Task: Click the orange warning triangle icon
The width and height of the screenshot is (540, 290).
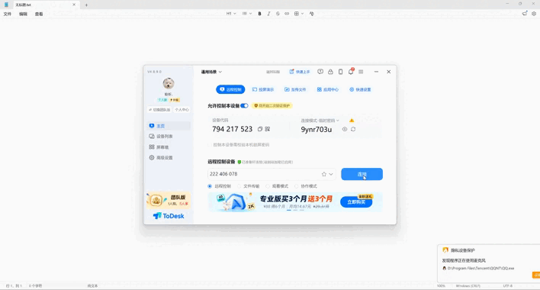Action: [352, 121]
